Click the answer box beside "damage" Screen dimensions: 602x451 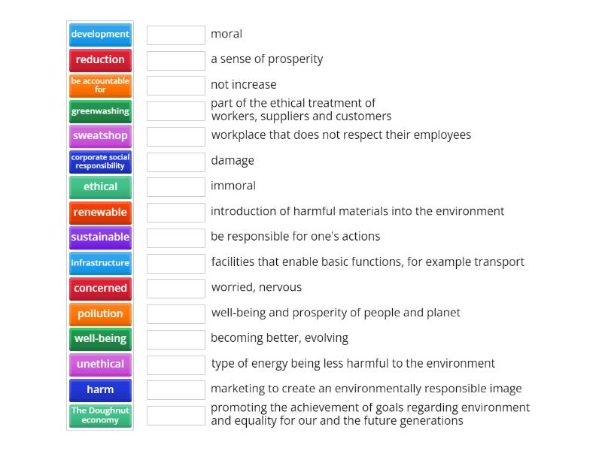tap(175, 161)
